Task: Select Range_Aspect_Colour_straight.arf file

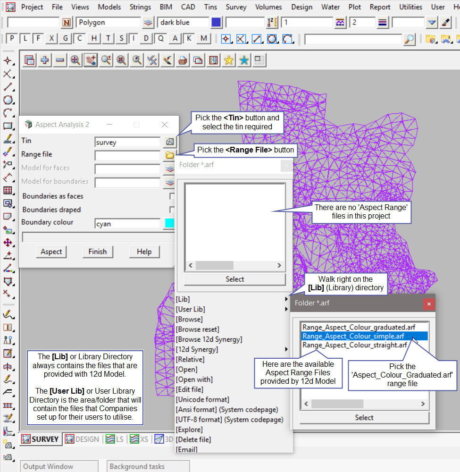Action: point(354,345)
